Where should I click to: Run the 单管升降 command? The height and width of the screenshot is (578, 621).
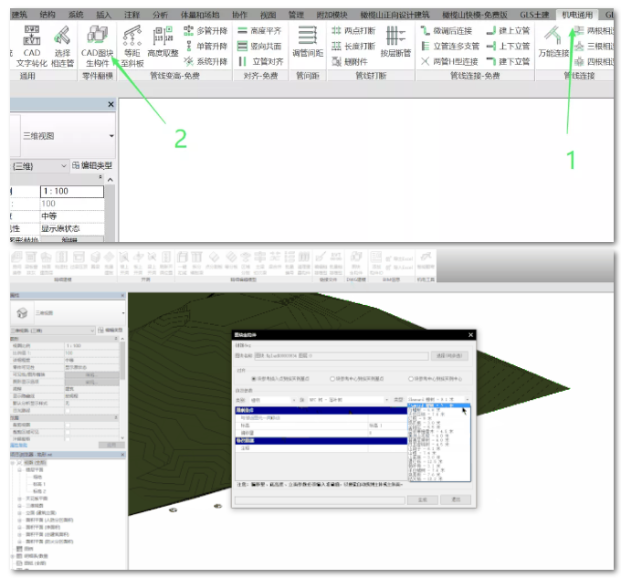click(205, 46)
